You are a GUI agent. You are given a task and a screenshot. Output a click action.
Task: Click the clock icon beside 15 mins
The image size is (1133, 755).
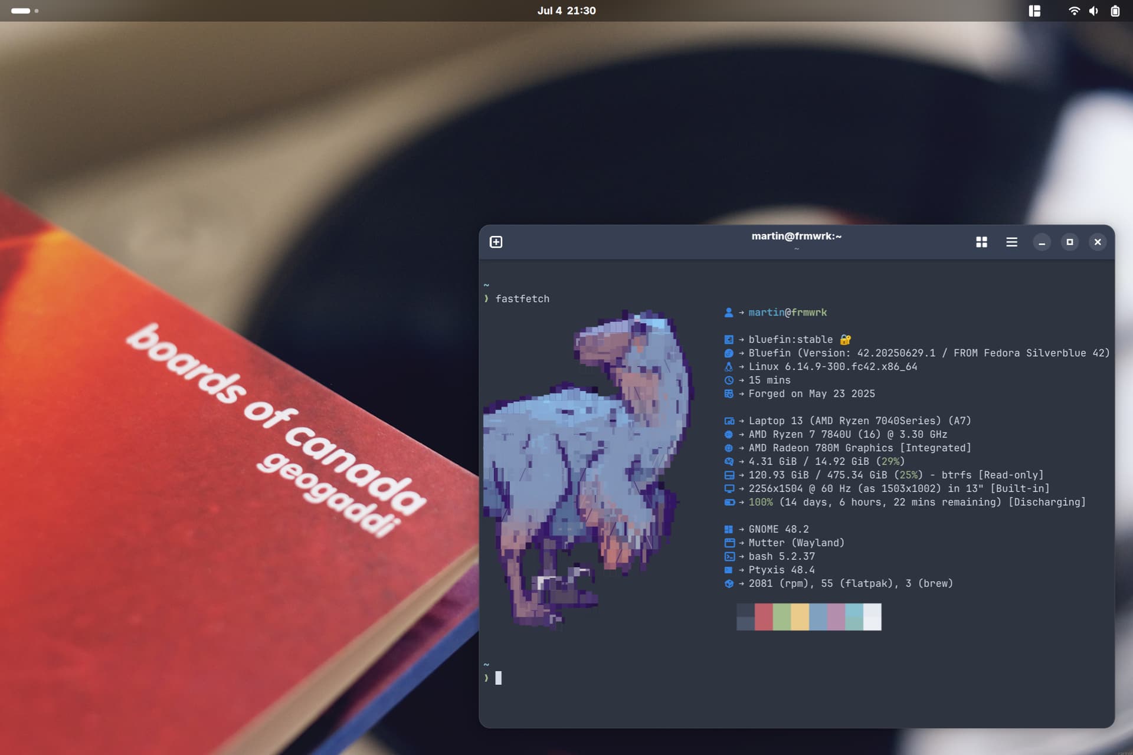click(x=729, y=380)
